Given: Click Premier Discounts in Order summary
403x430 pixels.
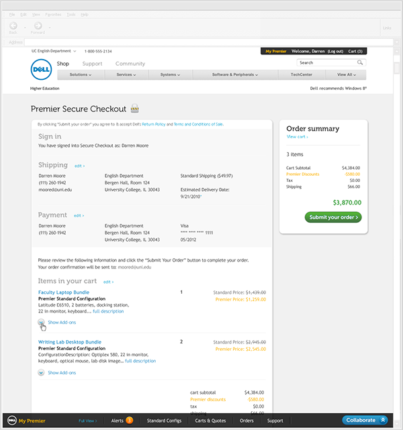Looking at the screenshot, I should pyautogui.click(x=302, y=174).
